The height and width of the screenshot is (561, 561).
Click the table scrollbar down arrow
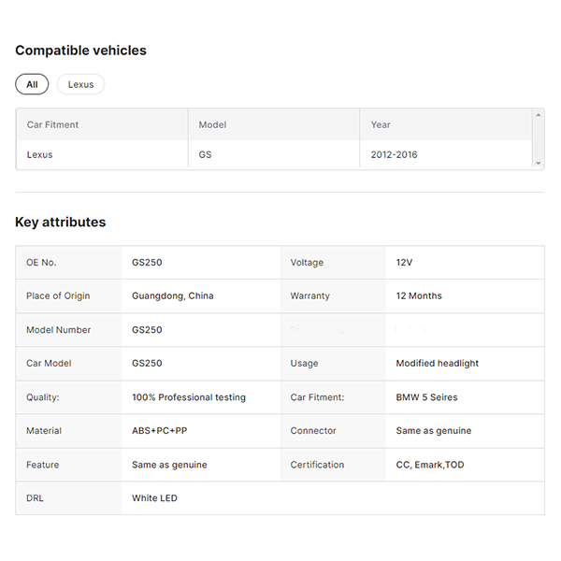click(x=538, y=164)
